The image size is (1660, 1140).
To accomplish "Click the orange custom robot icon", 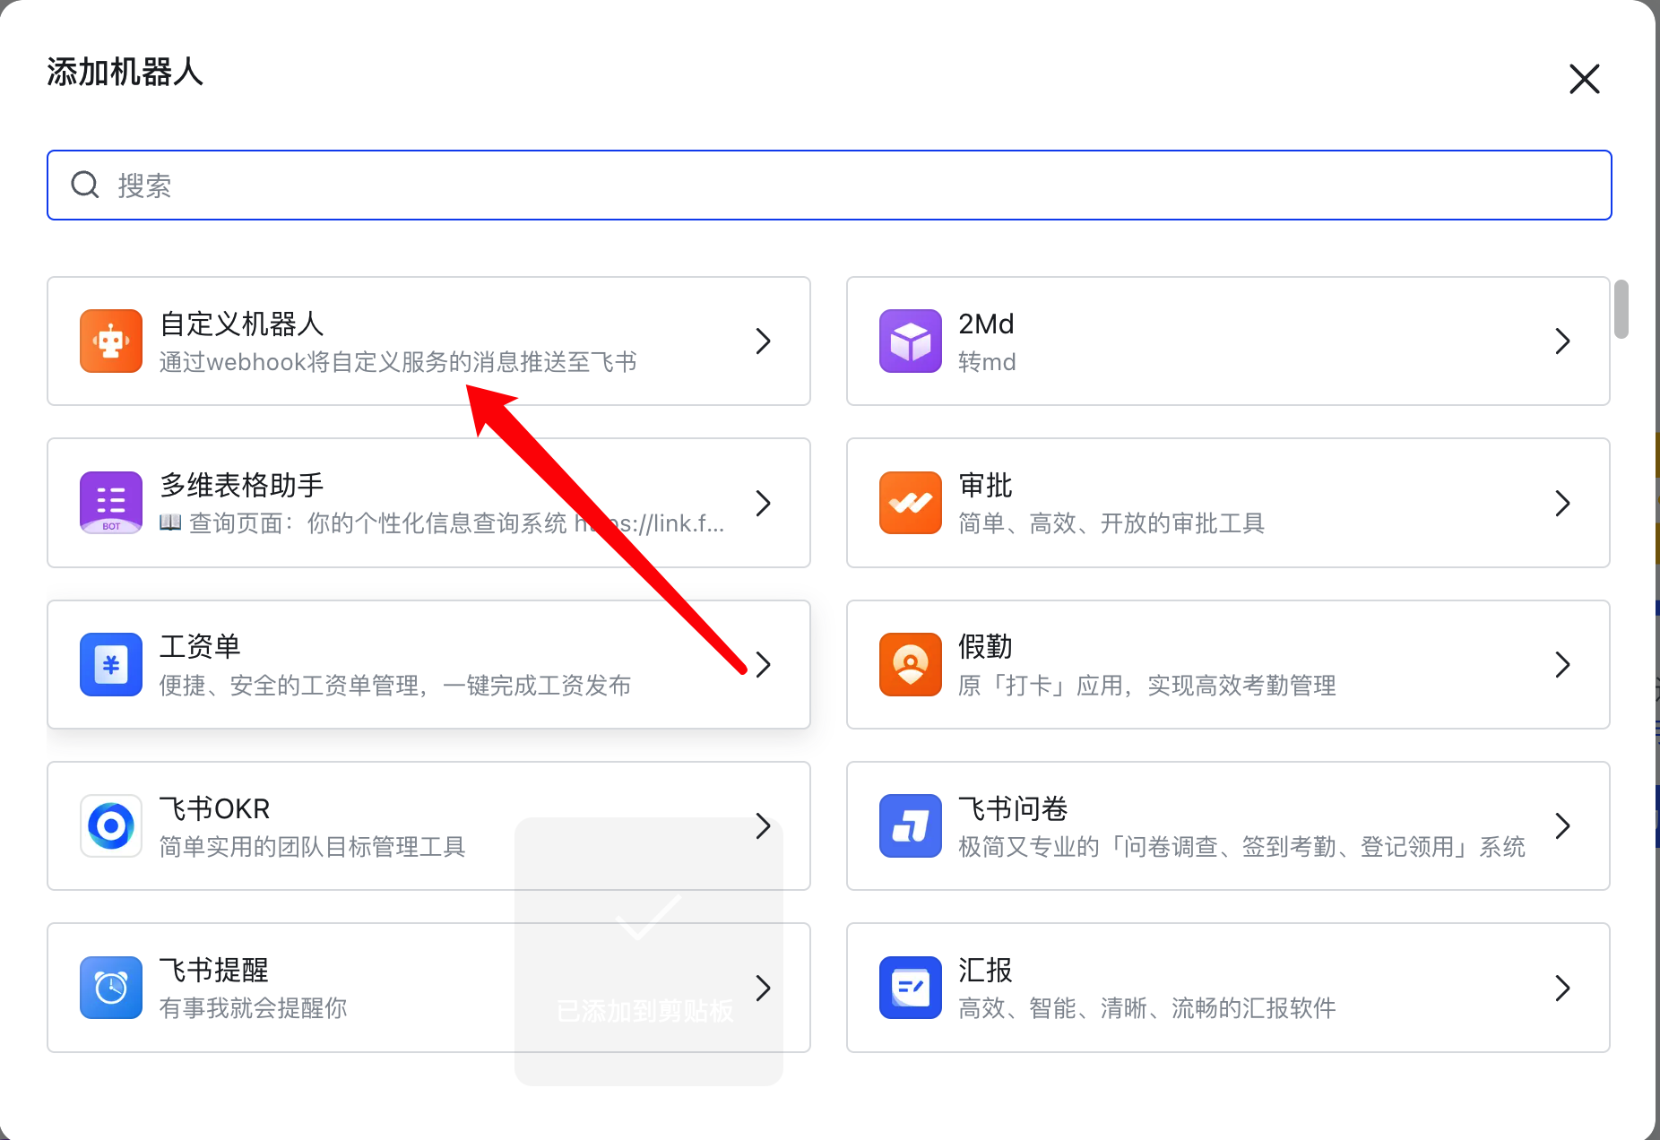I will click(x=111, y=341).
